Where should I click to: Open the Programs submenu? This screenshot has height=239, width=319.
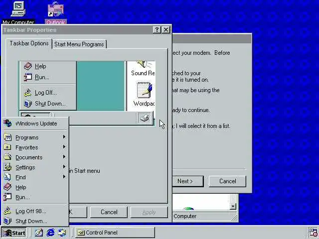(x=36, y=137)
